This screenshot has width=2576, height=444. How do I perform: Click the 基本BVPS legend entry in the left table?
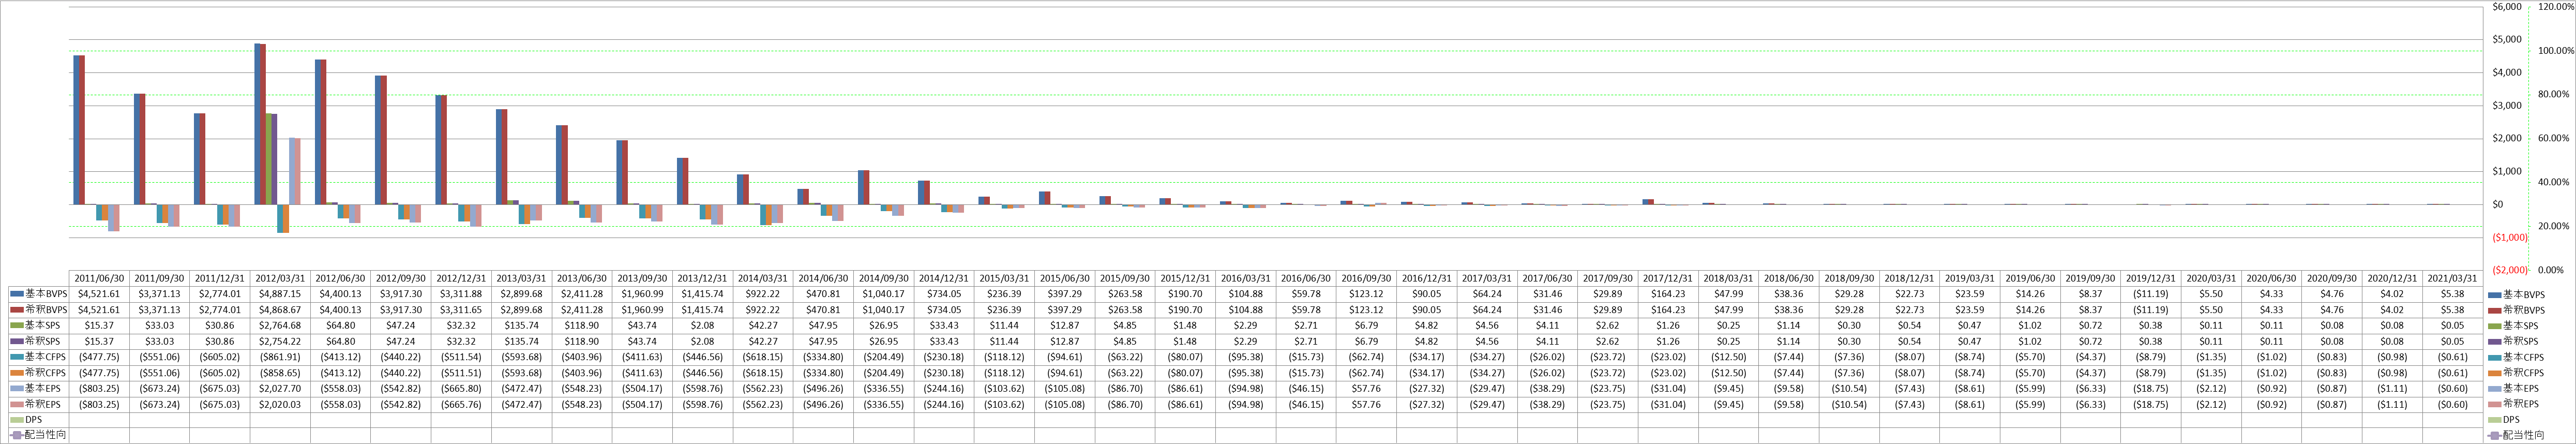tap(39, 294)
